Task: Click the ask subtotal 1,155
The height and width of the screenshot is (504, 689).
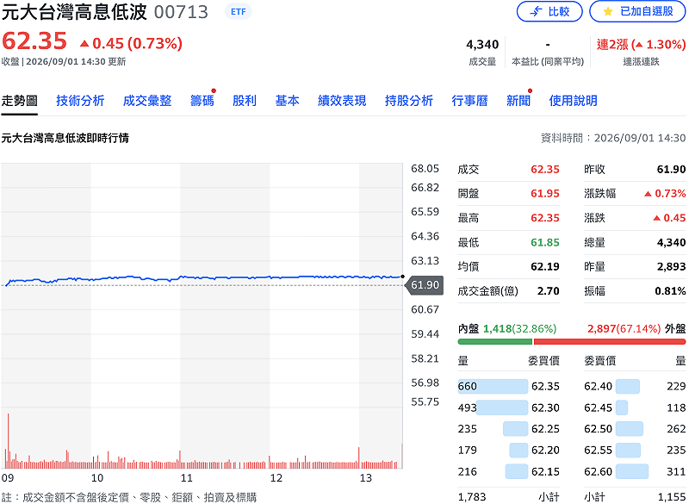Action: pyautogui.click(x=672, y=497)
